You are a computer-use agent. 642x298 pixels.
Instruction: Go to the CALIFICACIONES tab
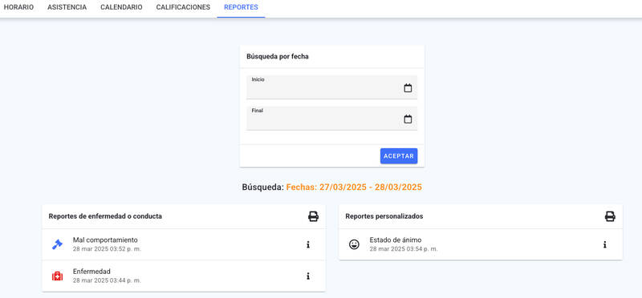pyautogui.click(x=183, y=7)
